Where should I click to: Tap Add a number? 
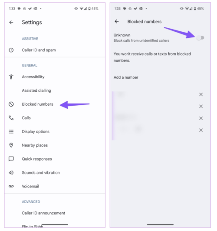126,77
